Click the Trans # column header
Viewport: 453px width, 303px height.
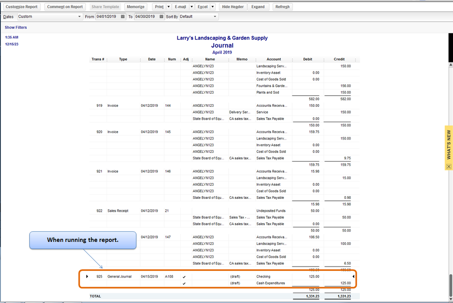click(x=98, y=59)
